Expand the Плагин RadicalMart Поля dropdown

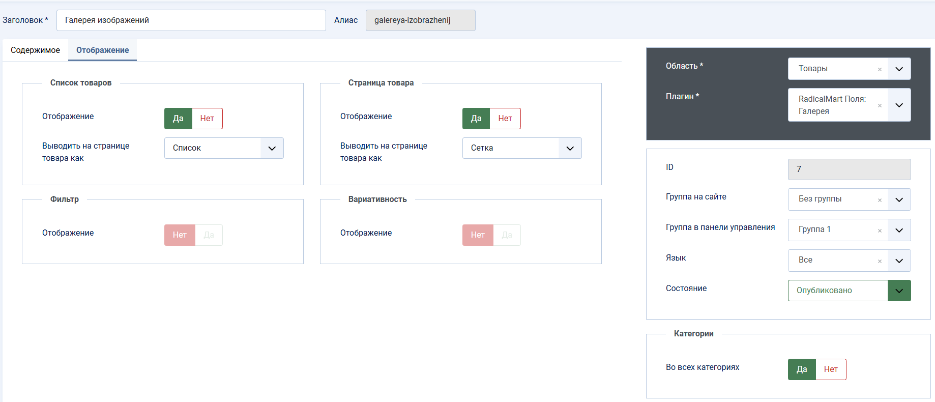click(x=899, y=105)
